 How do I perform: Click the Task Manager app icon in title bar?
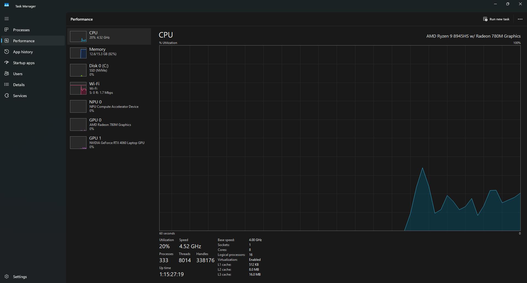pos(7,5)
